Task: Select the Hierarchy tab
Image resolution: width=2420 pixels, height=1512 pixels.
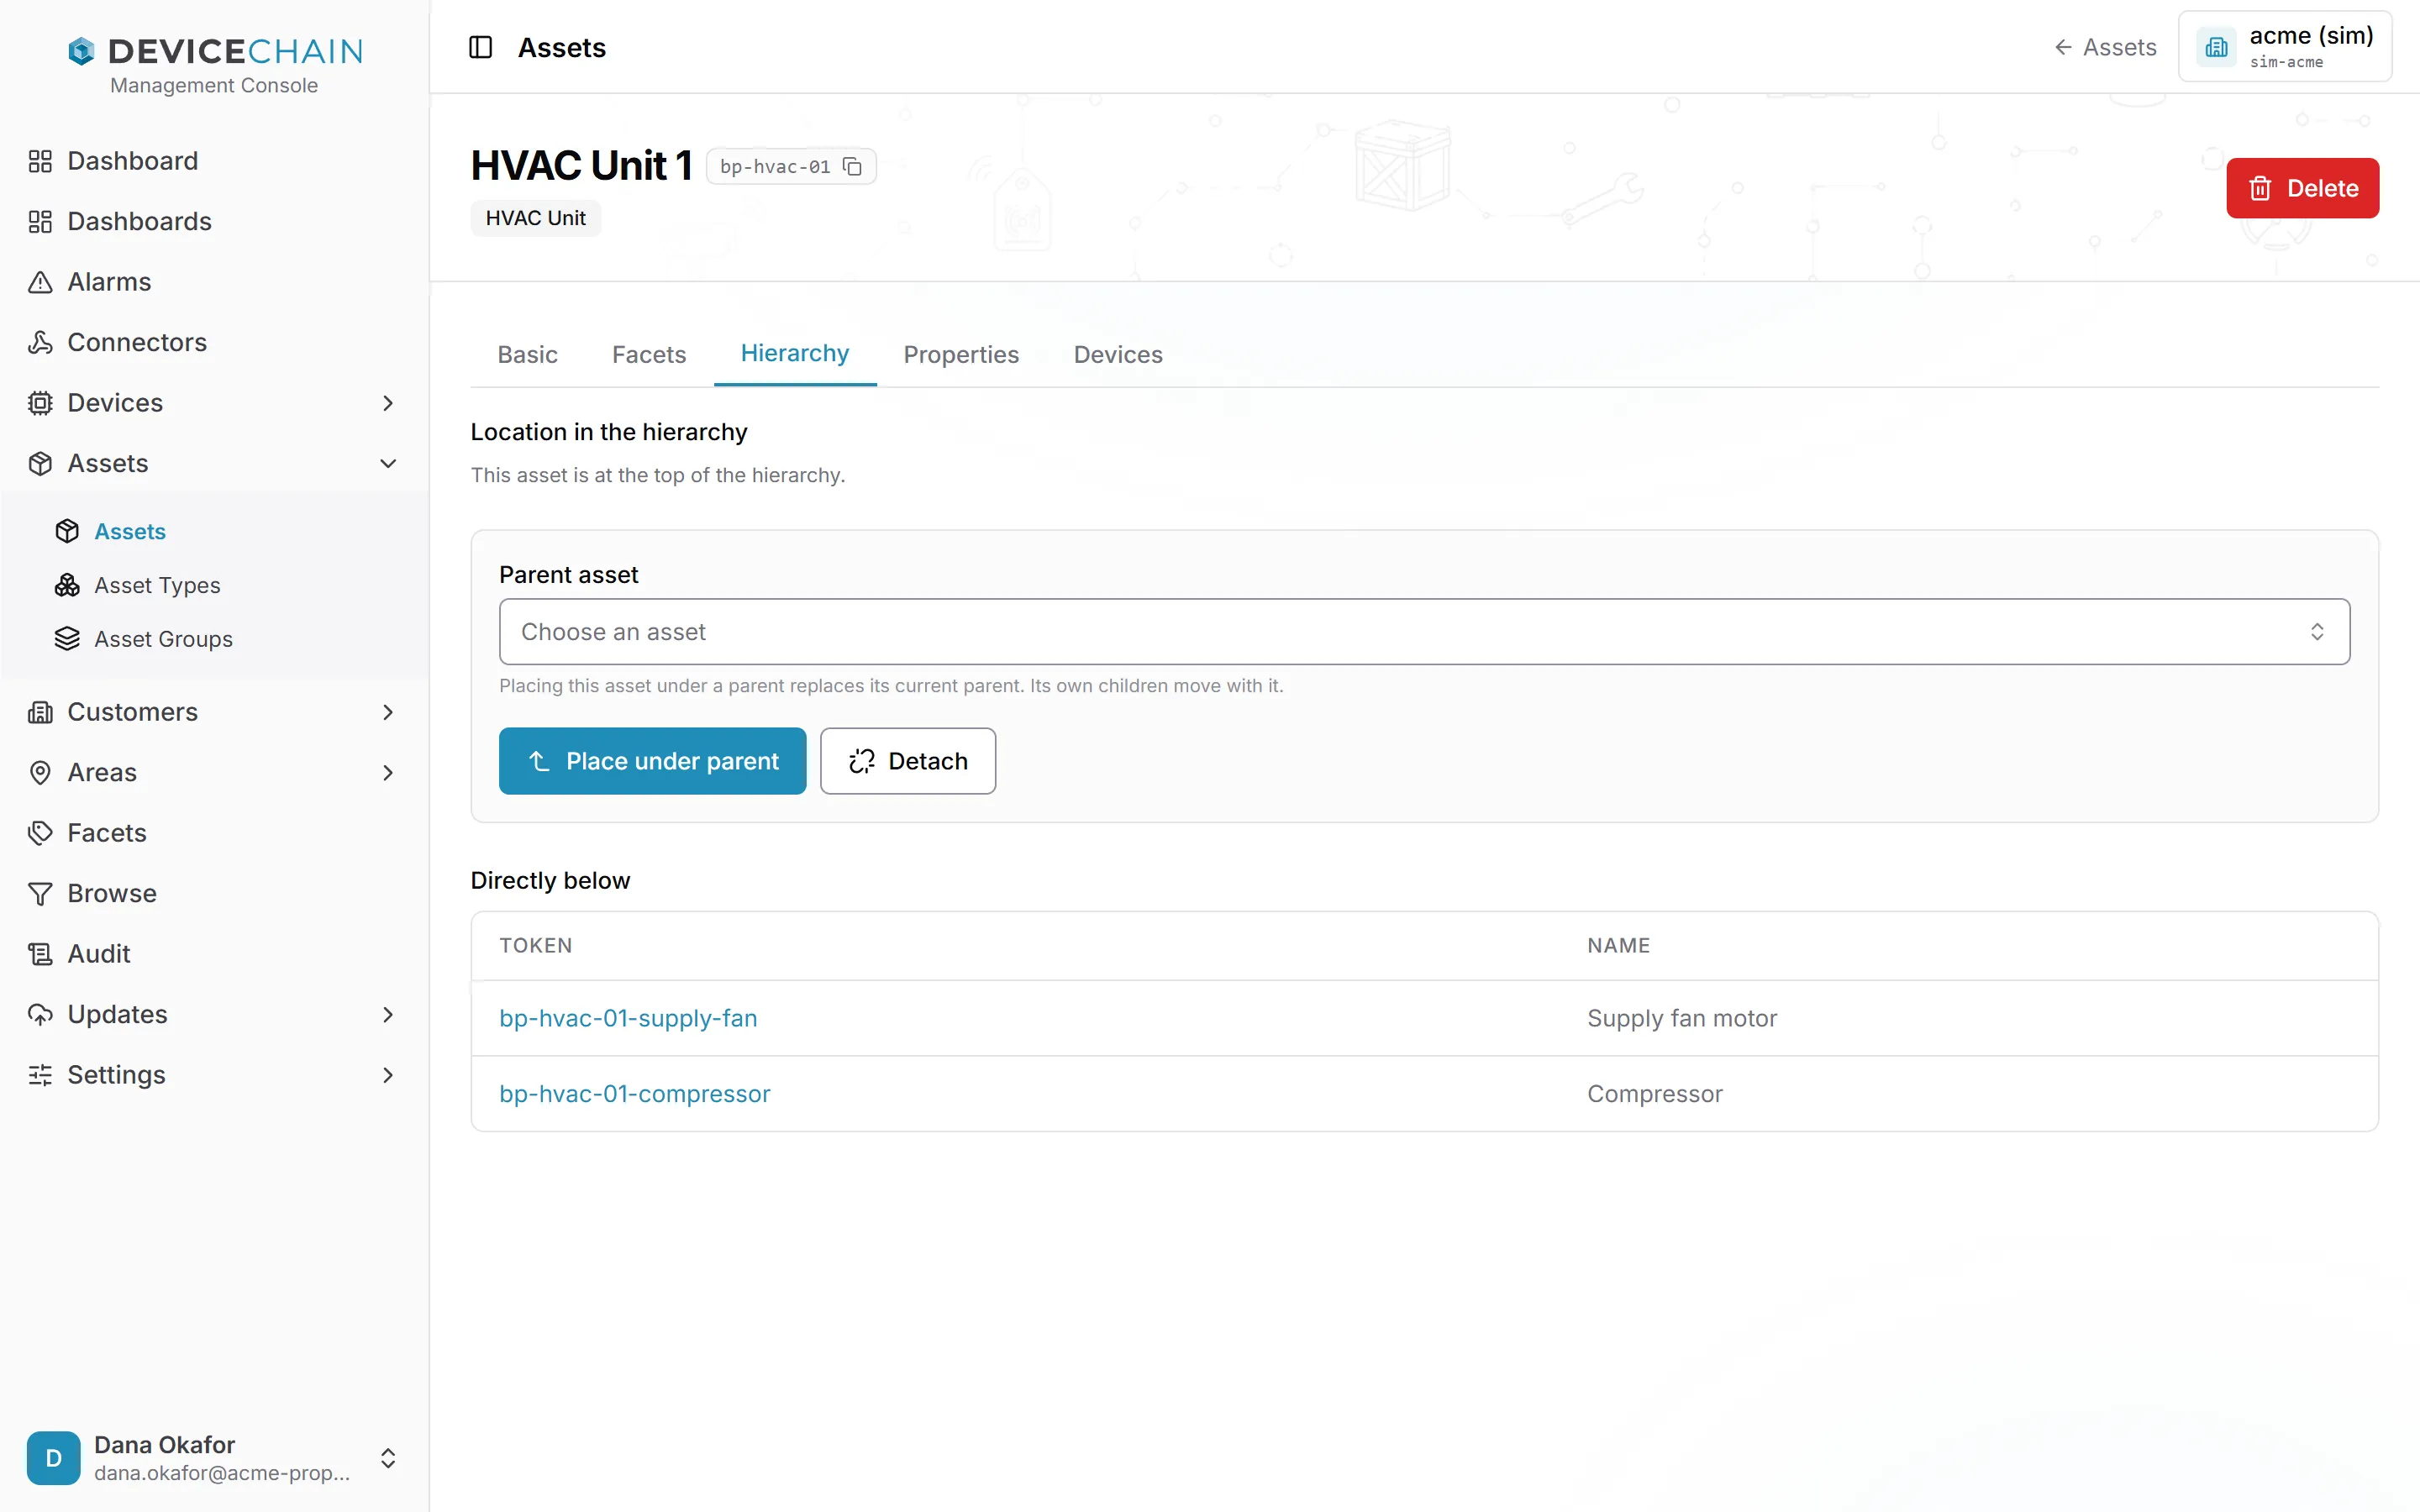Action: (795, 353)
